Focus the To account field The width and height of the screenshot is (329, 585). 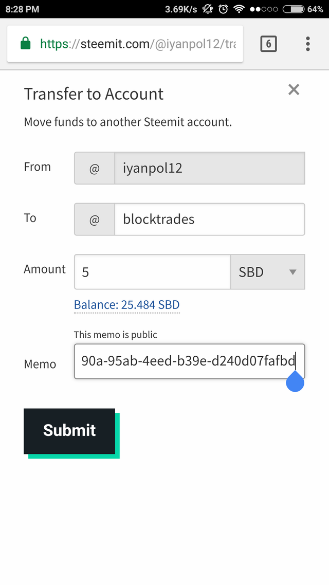209,220
